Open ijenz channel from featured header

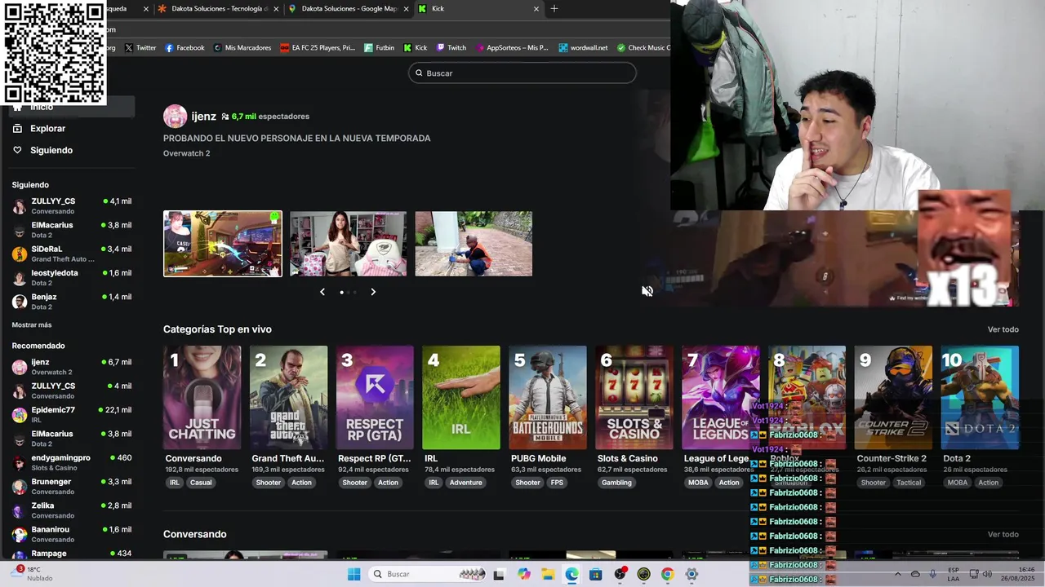[x=203, y=116]
